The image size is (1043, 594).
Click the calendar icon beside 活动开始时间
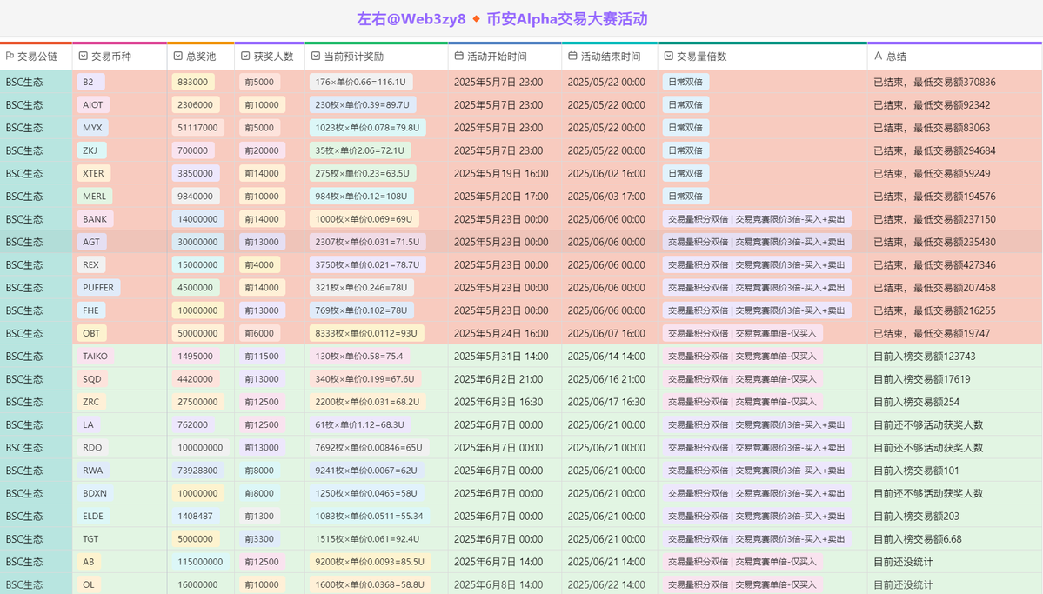(x=459, y=57)
